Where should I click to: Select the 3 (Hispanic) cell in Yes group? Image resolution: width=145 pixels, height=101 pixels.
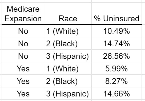click(x=68, y=94)
